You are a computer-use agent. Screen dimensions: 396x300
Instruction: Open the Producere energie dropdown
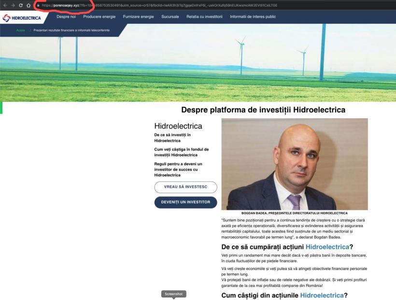pyautogui.click(x=99, y=16)
